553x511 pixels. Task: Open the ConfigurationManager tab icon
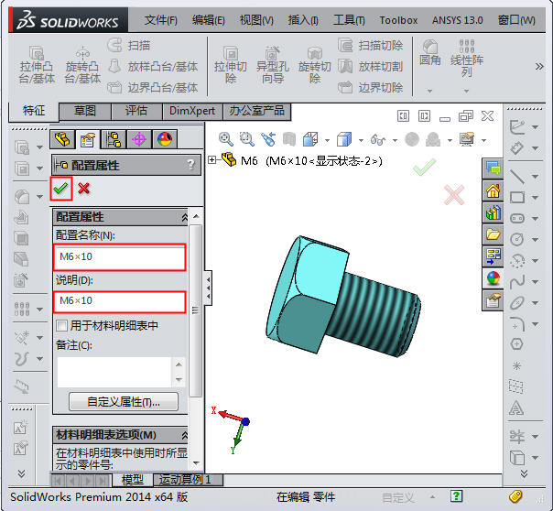click(x=114, y=139)
